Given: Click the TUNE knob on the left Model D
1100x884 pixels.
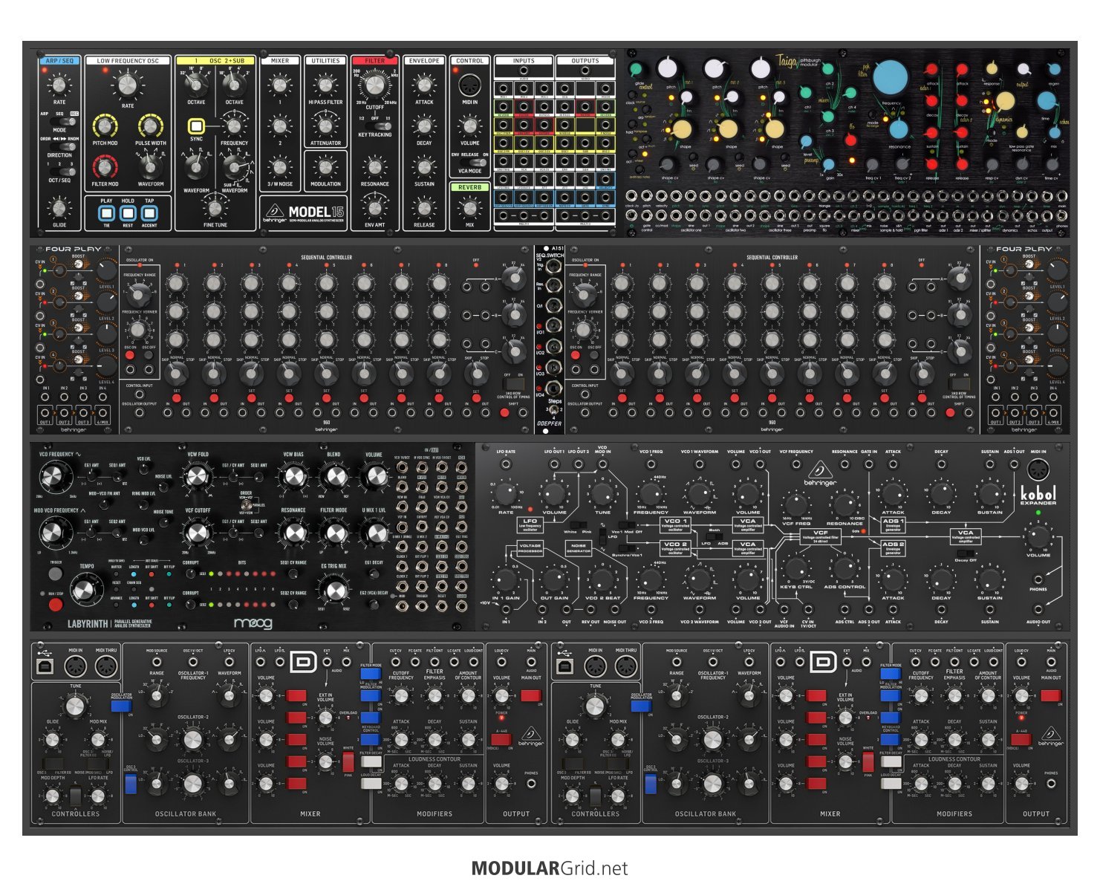Looking at the screenshot, I should click(x=75, y=706).
